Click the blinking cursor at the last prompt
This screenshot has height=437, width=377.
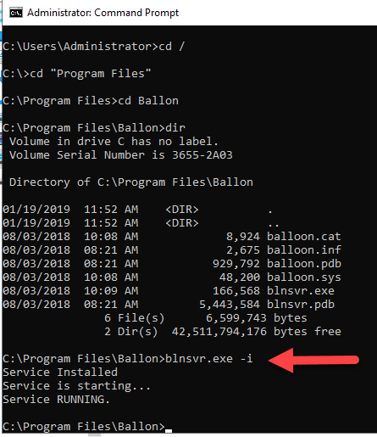tap(169, 431)
